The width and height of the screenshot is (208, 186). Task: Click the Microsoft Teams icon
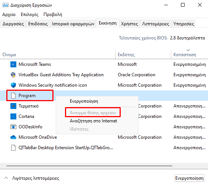pyautogui.click(x=13, y=64)
